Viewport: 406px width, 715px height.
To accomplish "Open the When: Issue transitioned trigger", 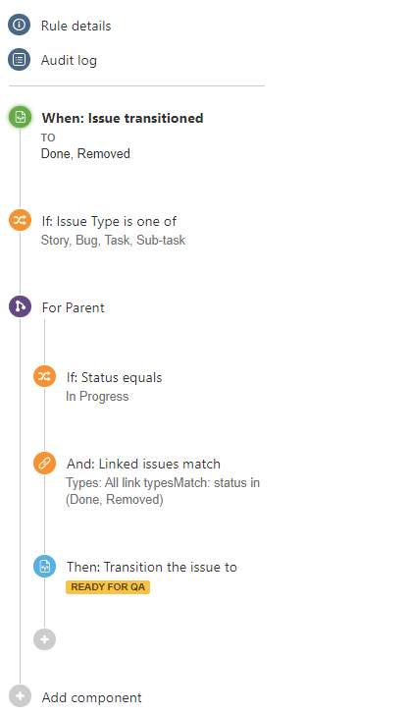I will pyautogui.click(x=123, y=118).
